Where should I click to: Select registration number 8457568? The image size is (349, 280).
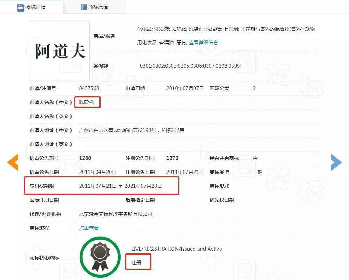point(89,88)
